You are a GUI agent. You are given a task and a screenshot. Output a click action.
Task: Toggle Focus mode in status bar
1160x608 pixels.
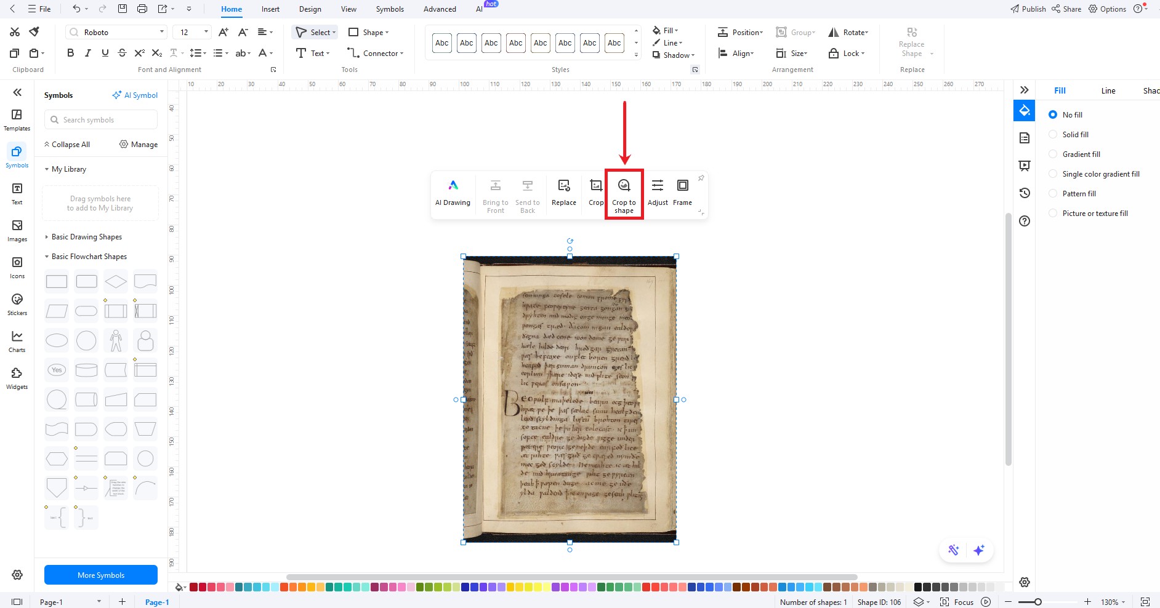click(957, 602)
